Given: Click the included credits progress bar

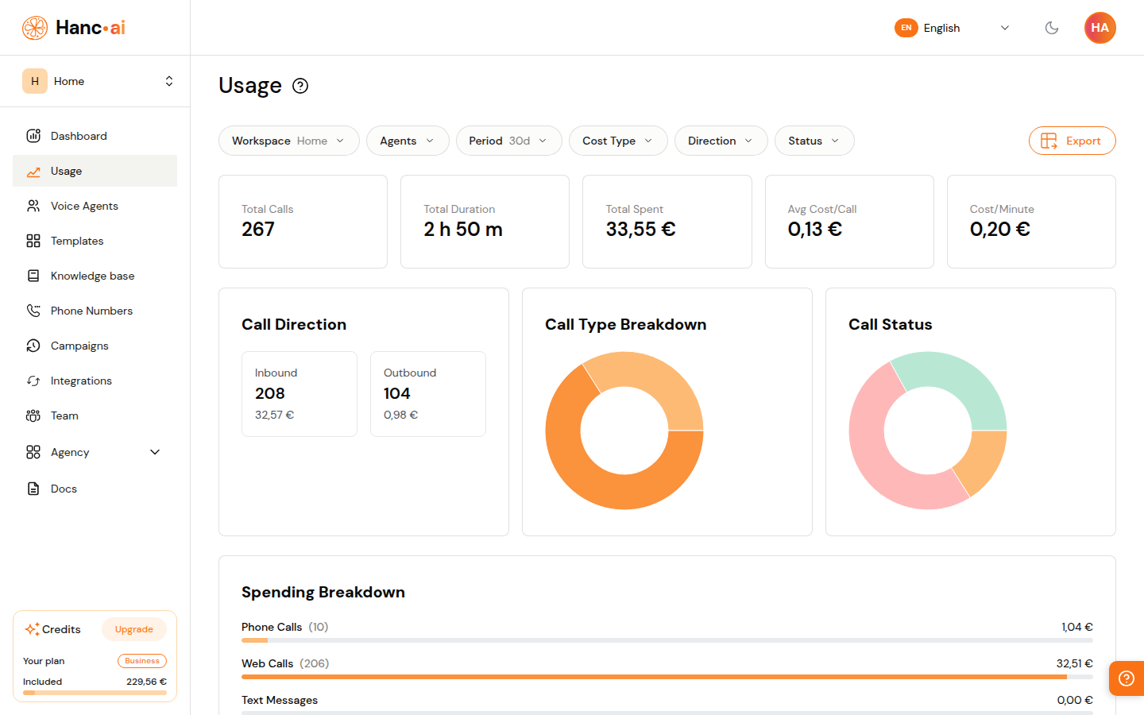Looking at the screenshot, I should 94,693.
